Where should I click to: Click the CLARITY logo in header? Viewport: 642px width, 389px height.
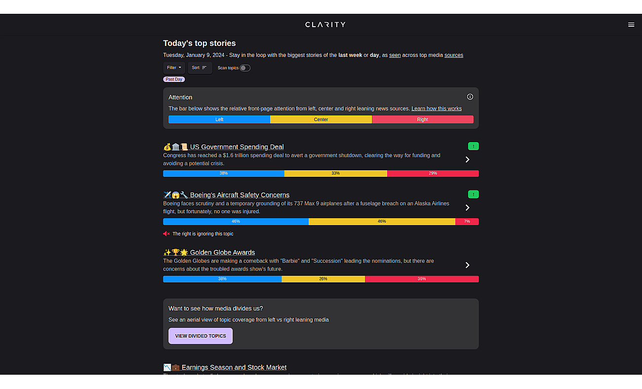325,25
